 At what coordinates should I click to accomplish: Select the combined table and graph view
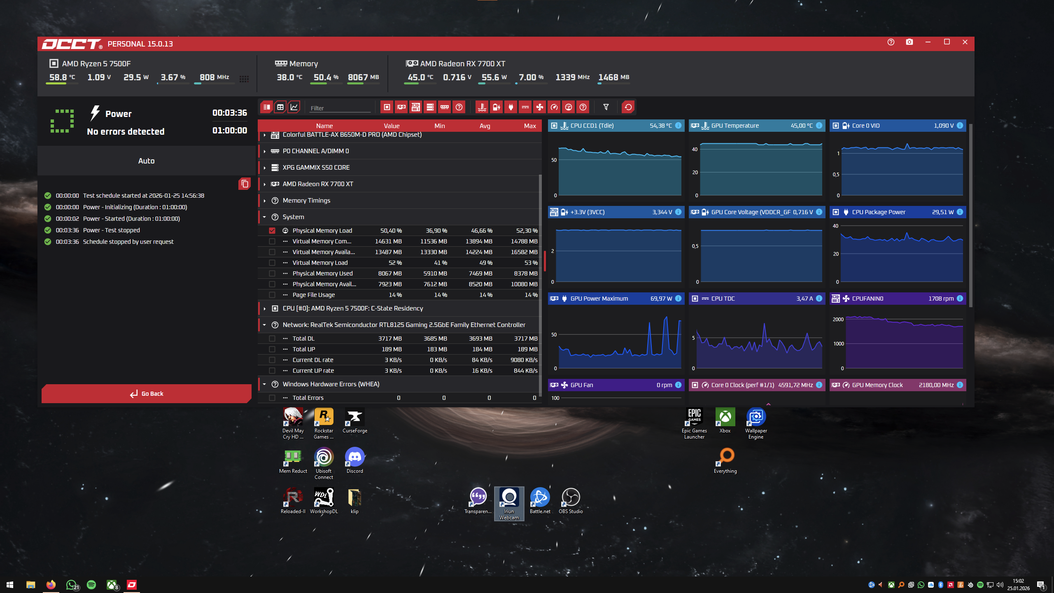click(267, 107)
